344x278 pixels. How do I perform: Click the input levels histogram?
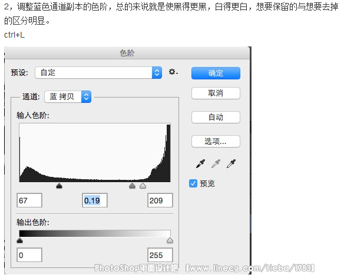click(95, 153)
